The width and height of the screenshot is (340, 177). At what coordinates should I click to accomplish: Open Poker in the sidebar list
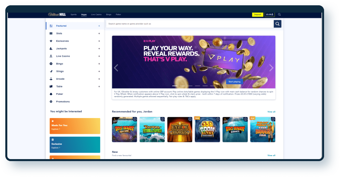pyautogui.click(x=60, y=94)
